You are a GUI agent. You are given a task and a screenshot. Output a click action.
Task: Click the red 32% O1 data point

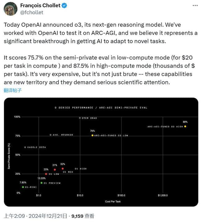pos(63,168)
